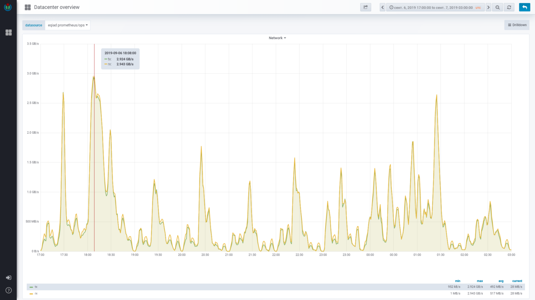This screenshot has width=535, height=300.
Task: Click the tooltip timestamp 2019-09-06 18:08:00
Action: click(x=120, y=53)
